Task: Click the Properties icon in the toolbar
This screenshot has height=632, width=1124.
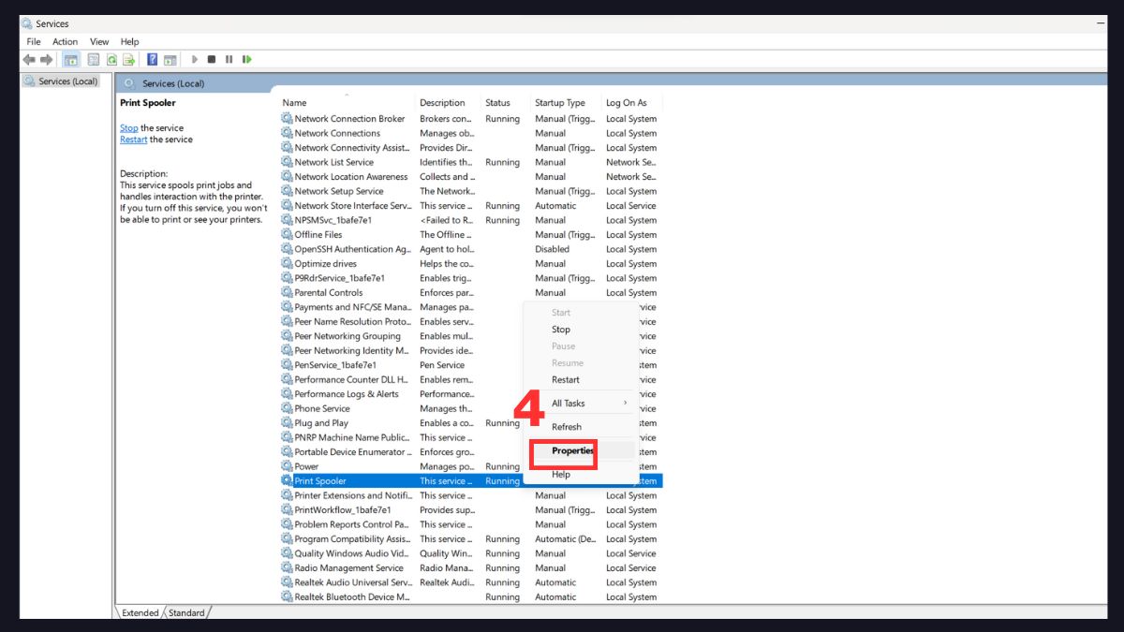Action: tap(93, 59)
